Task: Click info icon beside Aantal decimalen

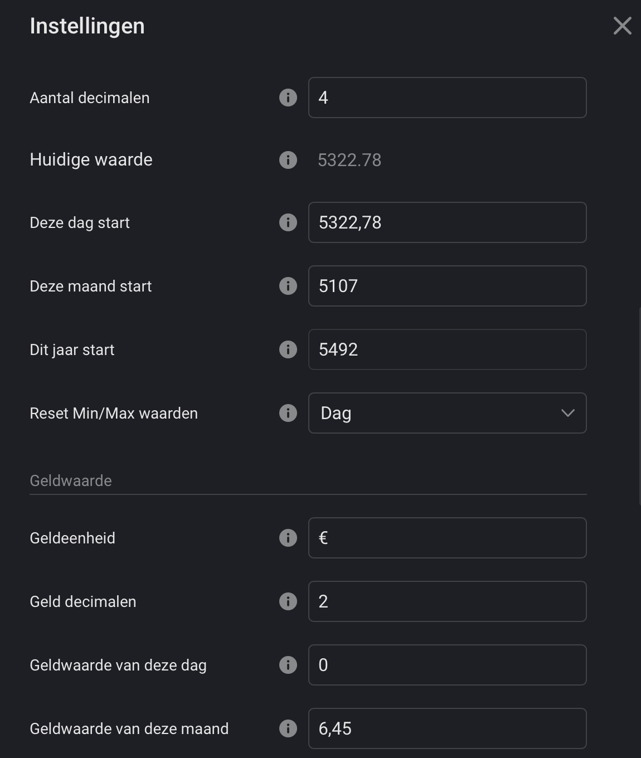Action: pos(288,98)
